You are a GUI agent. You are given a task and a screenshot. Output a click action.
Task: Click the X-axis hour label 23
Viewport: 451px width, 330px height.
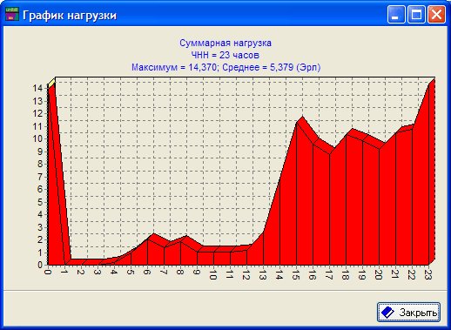(428, 275)
